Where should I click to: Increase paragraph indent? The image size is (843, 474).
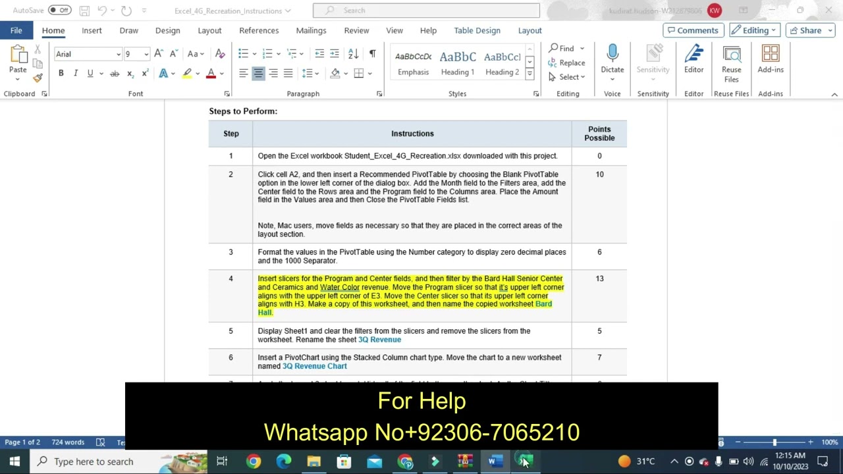click(x=335, y=54)
